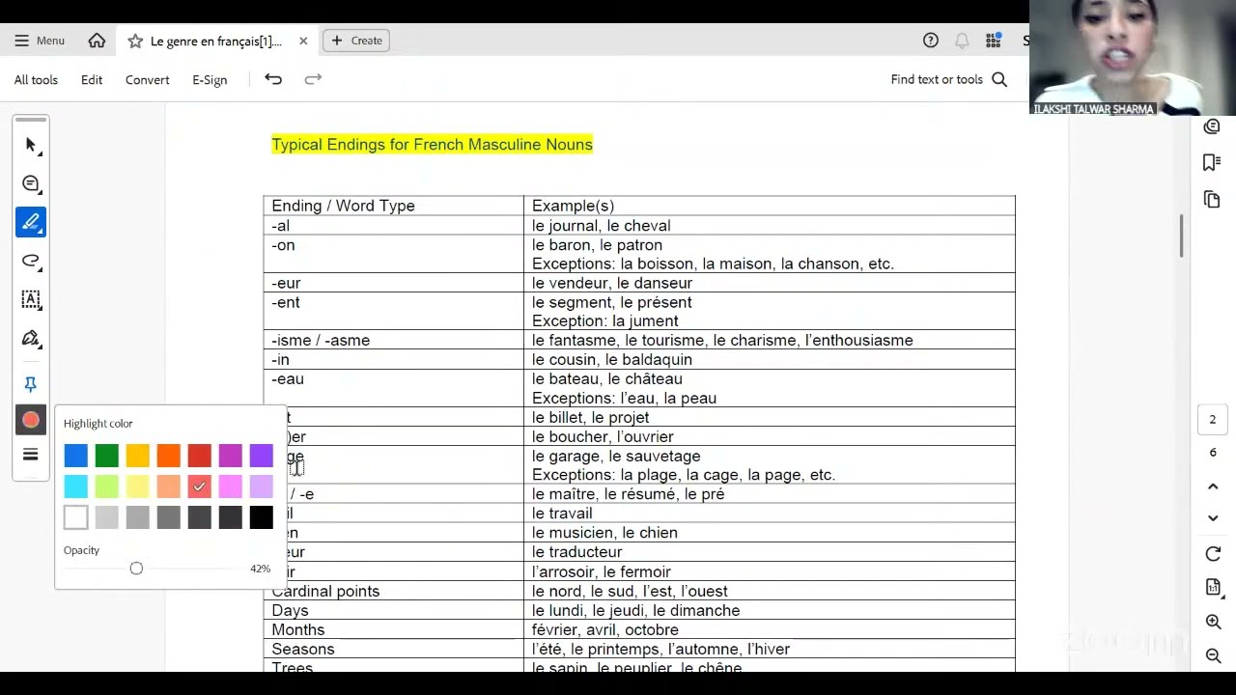Click the cell 'le journal, le cheval'
Screen dimensions: 1236x695
coord(770,225)
